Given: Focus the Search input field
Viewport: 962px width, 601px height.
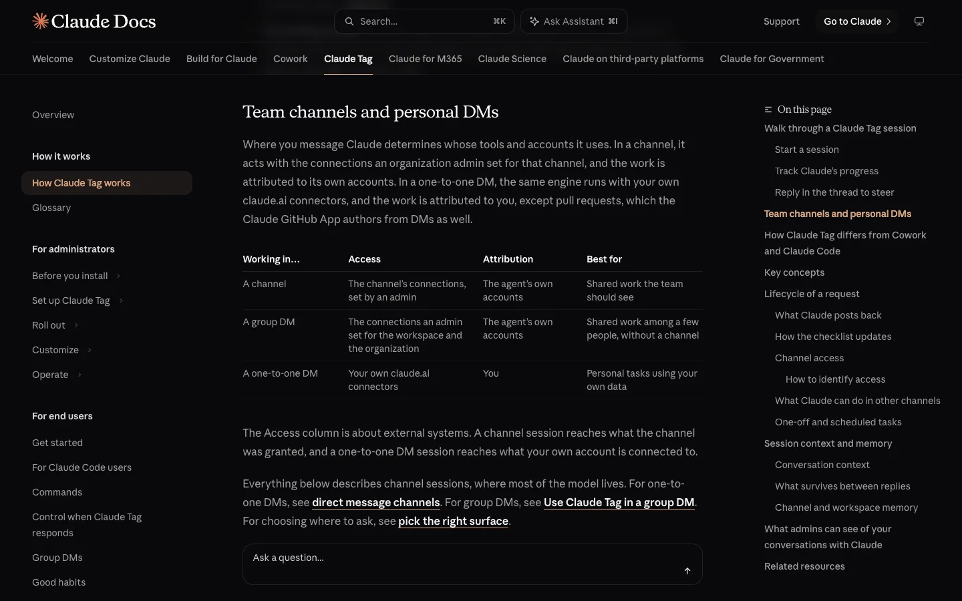Looking at the screenshot, I should coord(424,21).
